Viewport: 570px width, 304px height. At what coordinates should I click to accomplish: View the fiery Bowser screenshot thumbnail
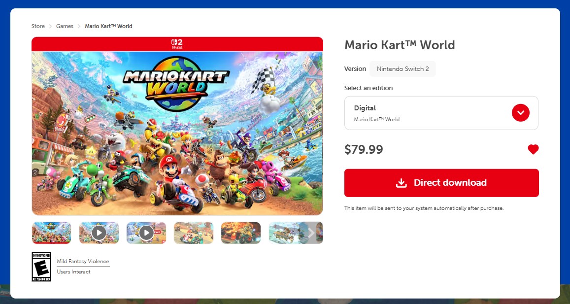tap(240, 233)
